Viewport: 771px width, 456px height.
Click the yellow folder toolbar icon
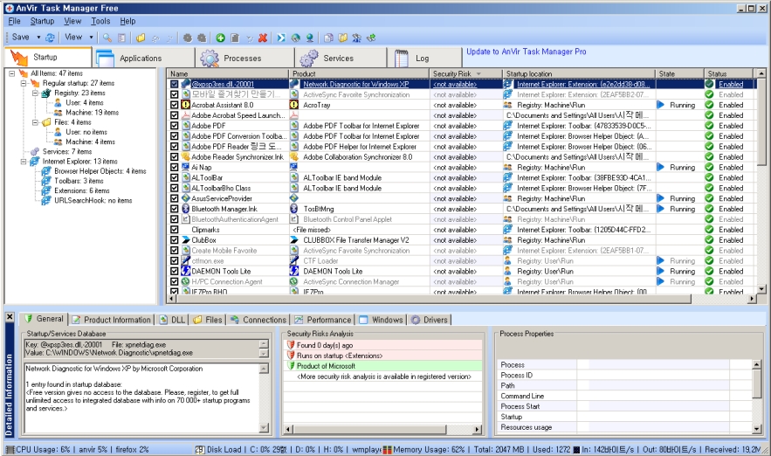point(141,38)
